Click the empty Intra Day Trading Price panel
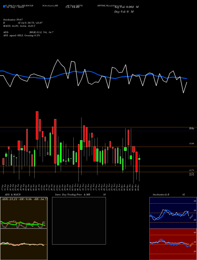The image size is (197, 260). coord(79,221)
